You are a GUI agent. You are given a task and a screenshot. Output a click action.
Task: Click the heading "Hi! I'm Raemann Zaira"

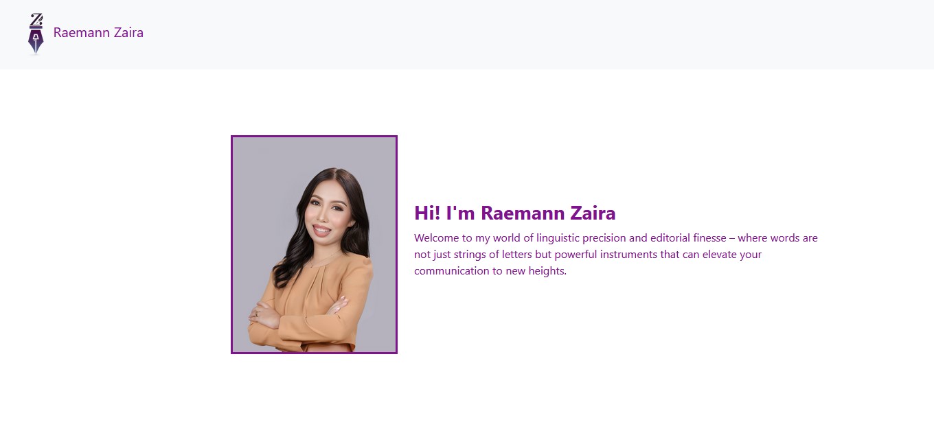[x=515, y=213]
